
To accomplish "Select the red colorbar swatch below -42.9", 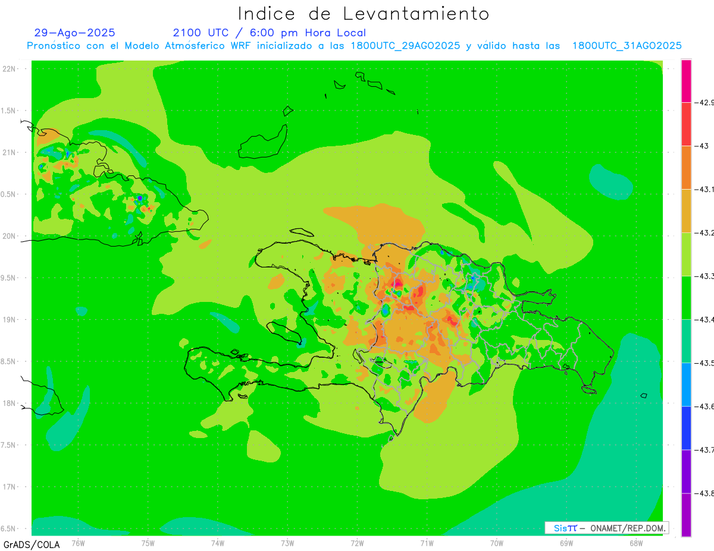I will 686,124.
